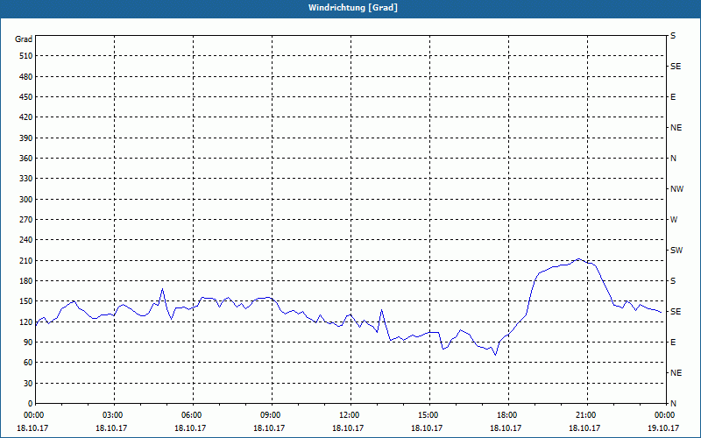Click the 180 degree axis label
701x438 pixels.
[25, 280]
